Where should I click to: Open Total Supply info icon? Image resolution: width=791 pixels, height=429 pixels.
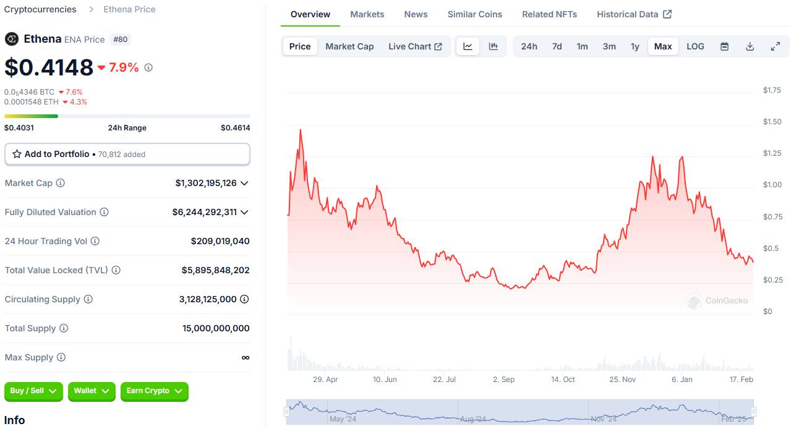[x=64, y=328]
